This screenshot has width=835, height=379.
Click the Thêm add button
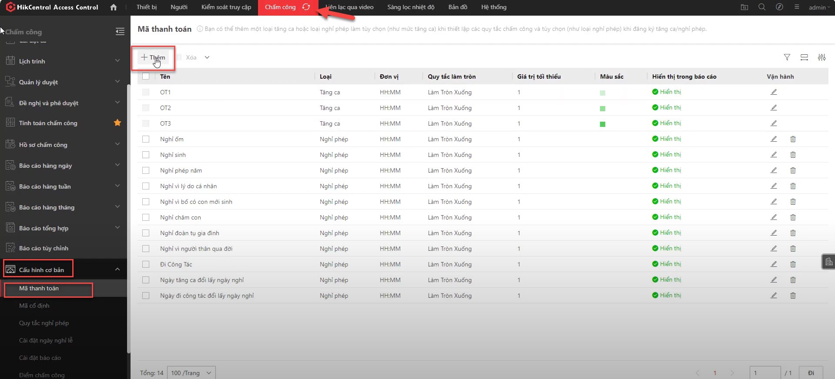(153, 57)
